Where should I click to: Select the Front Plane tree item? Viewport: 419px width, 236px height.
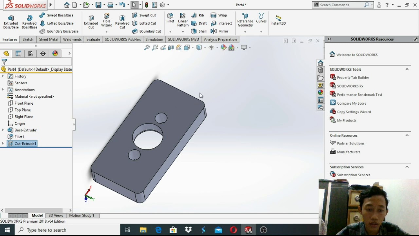pos(24,103)
